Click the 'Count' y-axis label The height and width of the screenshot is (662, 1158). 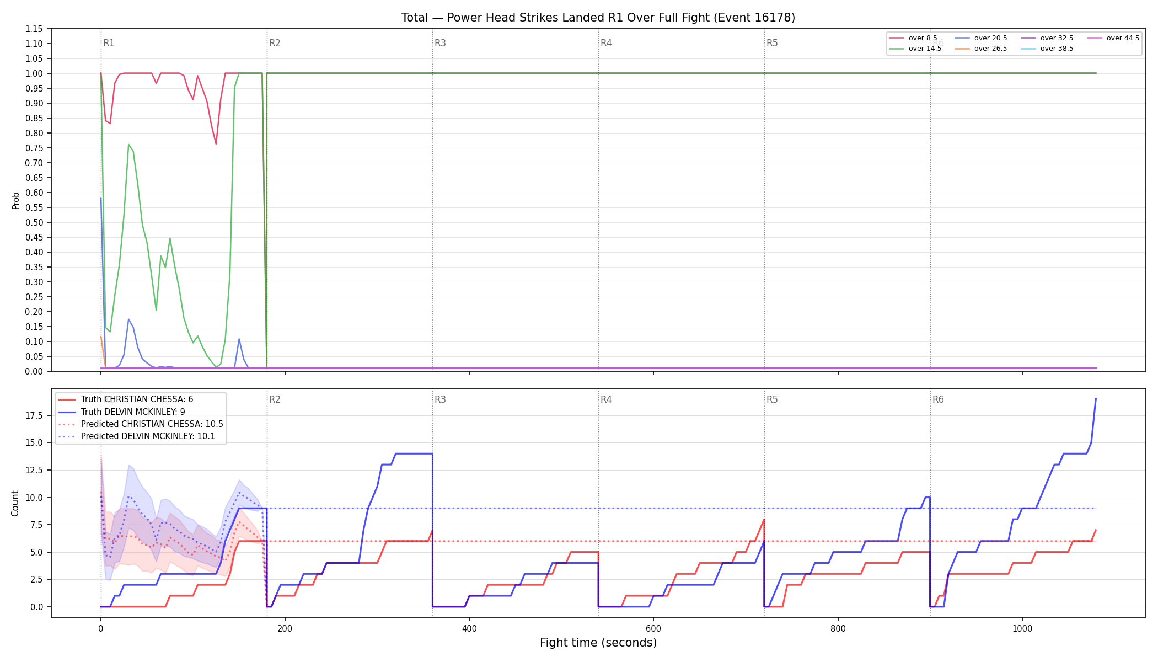(15, 503)
